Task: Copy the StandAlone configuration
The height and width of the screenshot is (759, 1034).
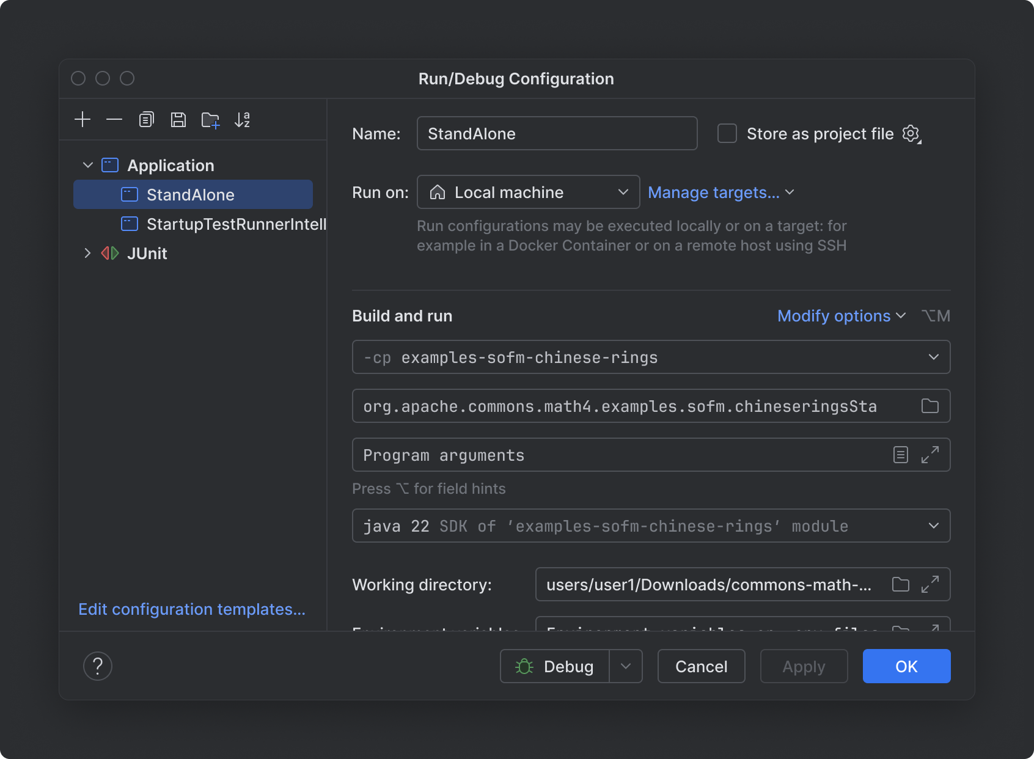Action: (x=146, y=119)
